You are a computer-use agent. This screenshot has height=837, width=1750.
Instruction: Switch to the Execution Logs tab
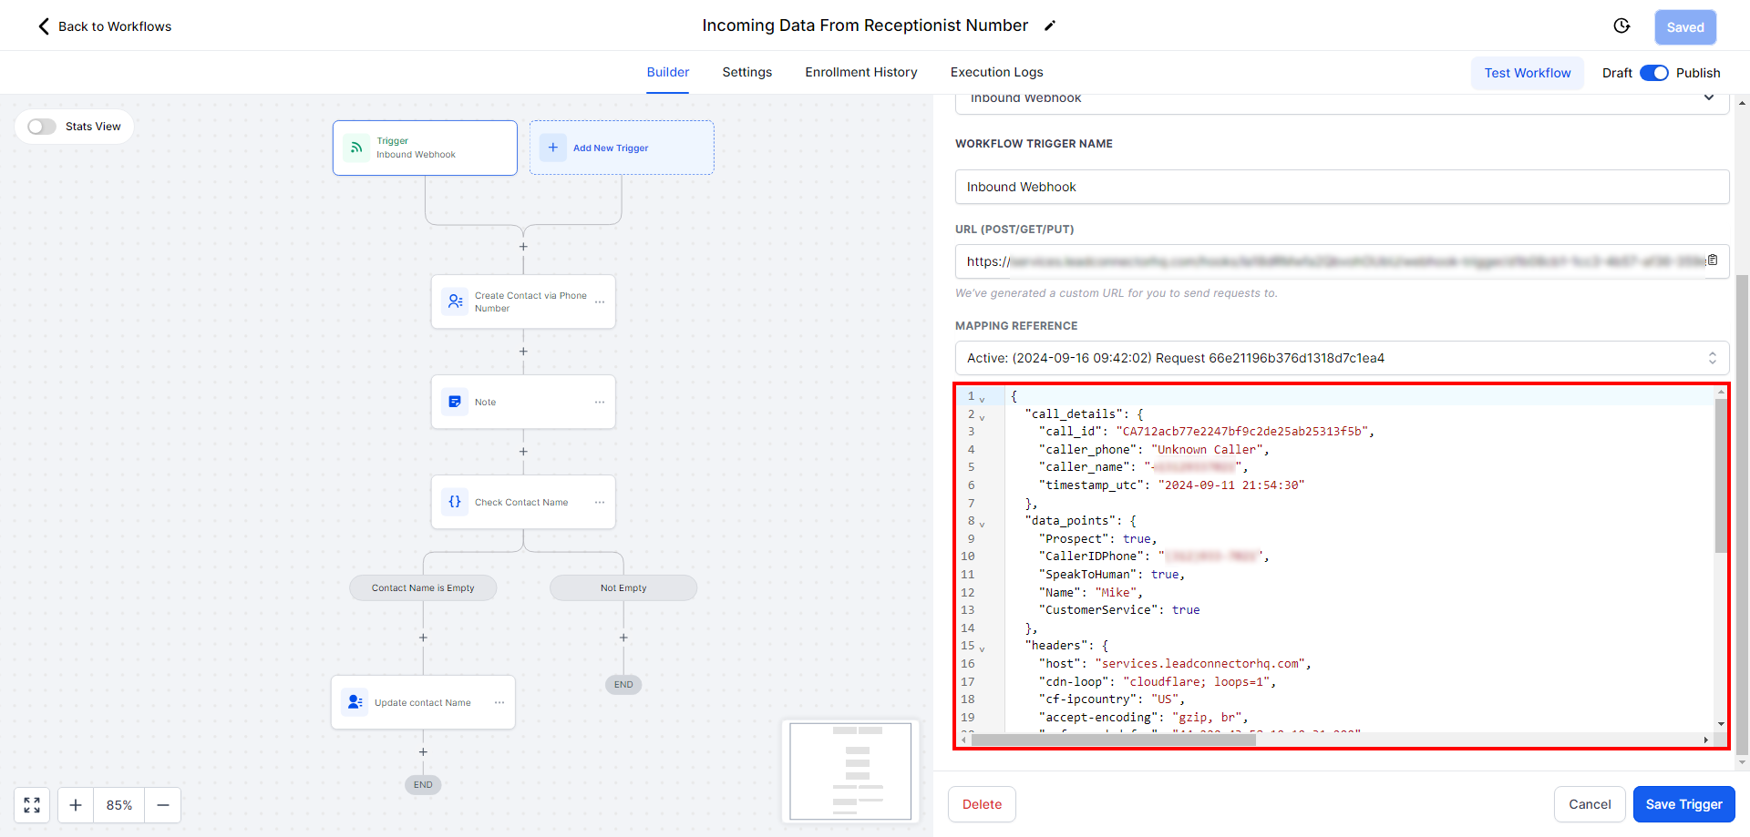point(996,72)
